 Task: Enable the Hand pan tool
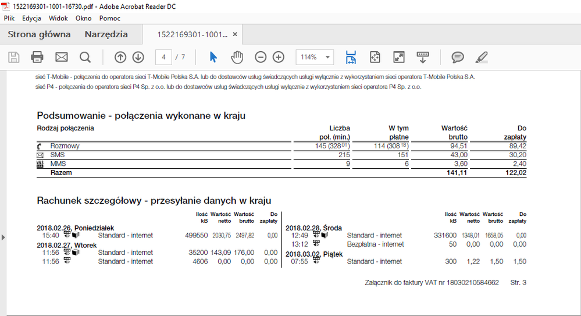click(x=237, y=57)
